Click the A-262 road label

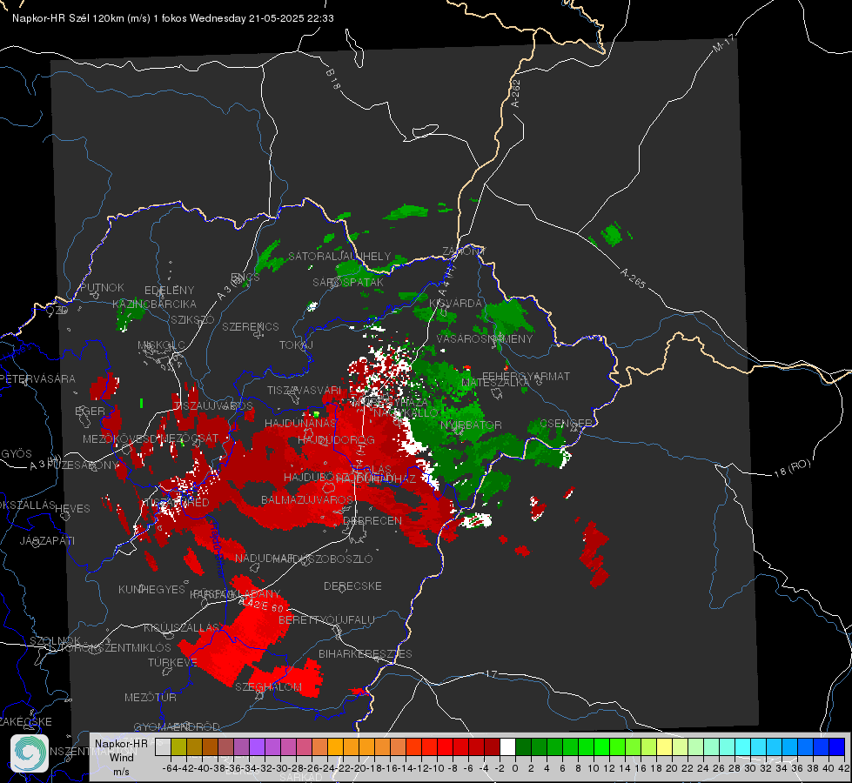pyautogui.click(x=516, y=93)
